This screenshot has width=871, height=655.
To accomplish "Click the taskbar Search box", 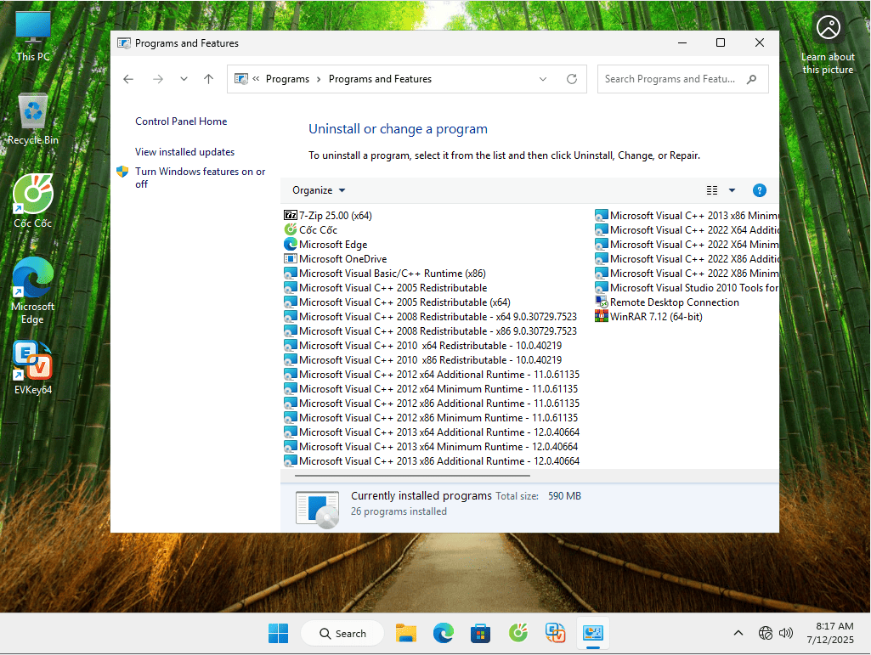I will point(342,633).
